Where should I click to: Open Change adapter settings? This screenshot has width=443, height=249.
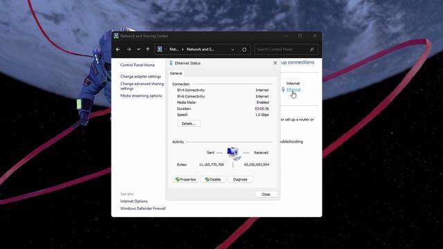point(141,77)
